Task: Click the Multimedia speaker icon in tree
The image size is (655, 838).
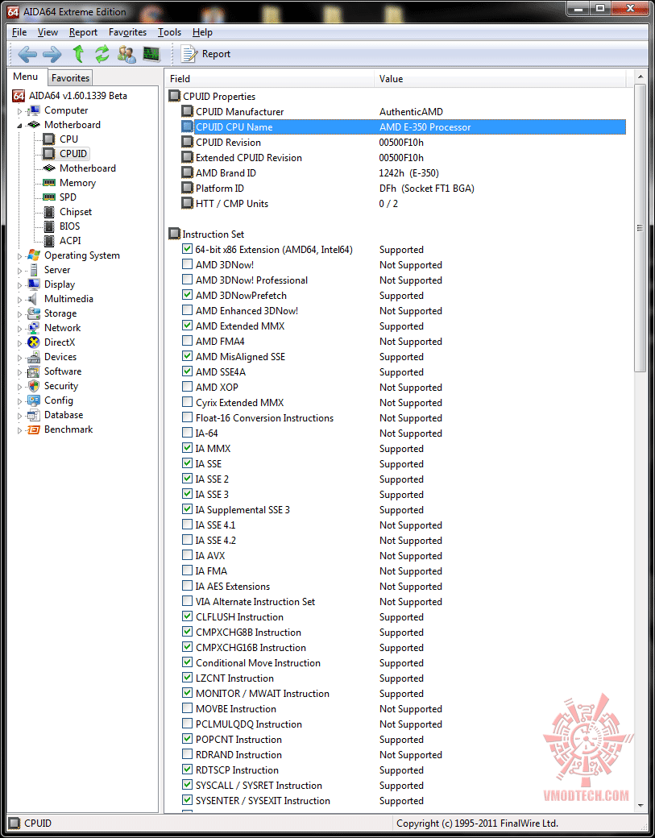Action: click(34, 299)
